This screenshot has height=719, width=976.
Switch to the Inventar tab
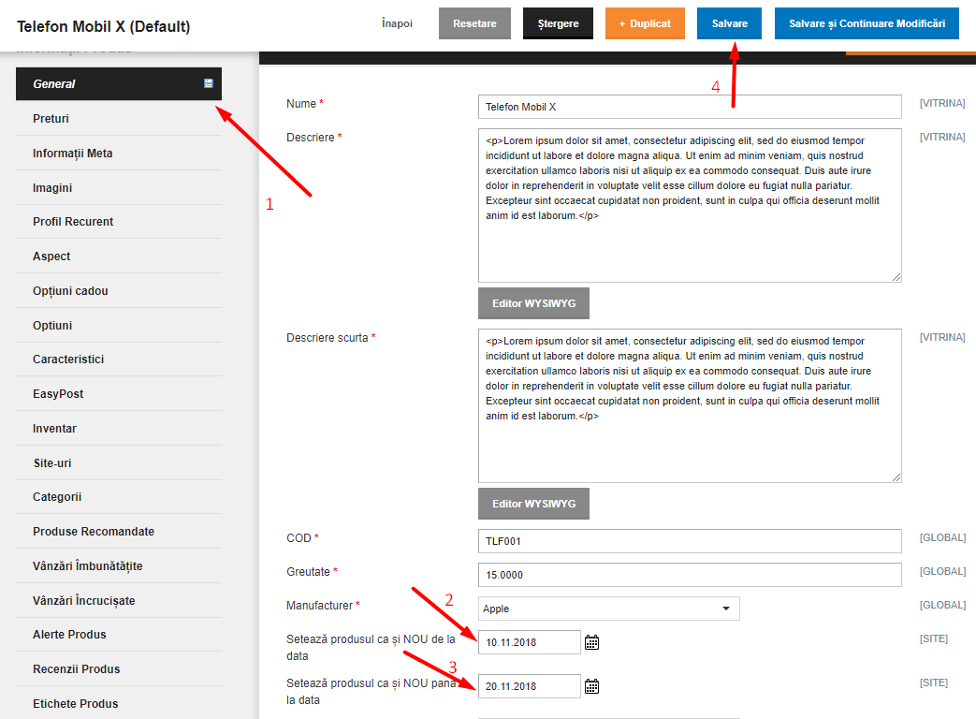pyautogui.click(x=118, y=428)
